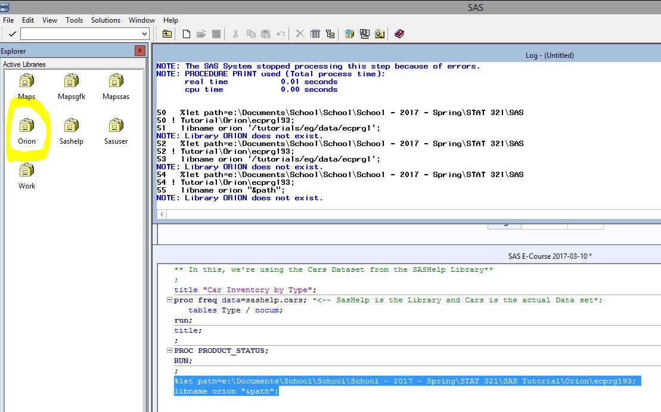Select the Maps library icon
The image size is (661, 412).
27,80
